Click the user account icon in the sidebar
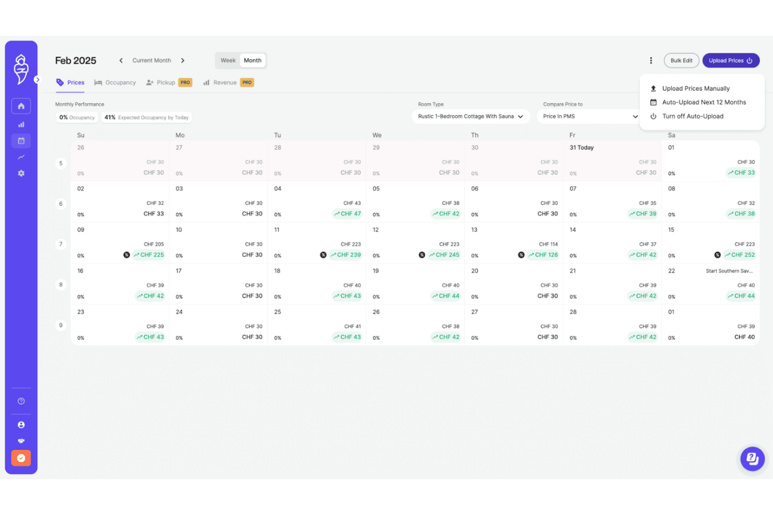The width and height of the screenshot is (773, 515). click(x=21, y=424)
